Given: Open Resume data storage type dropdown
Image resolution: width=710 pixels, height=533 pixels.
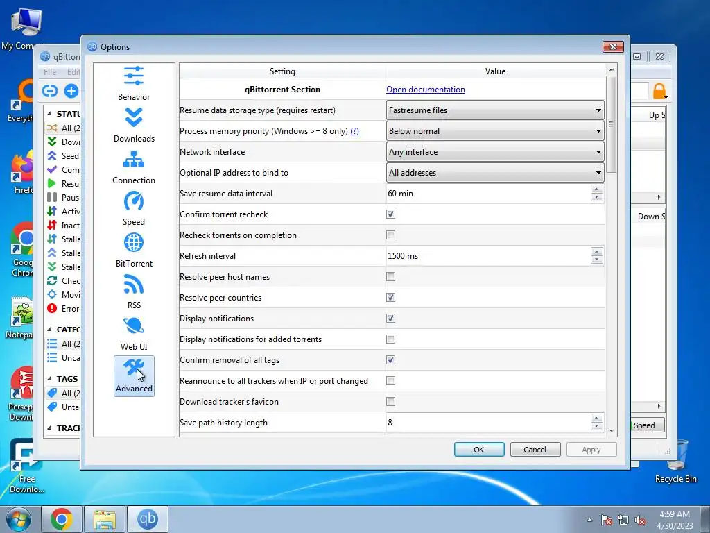Looking at the screenshot, I should coord(495,110).
